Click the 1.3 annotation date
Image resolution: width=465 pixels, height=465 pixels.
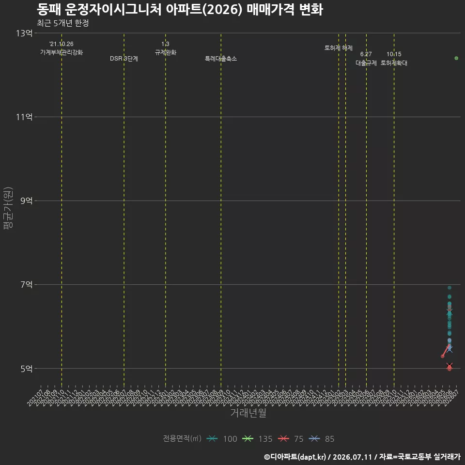click(x=166, y=44)
